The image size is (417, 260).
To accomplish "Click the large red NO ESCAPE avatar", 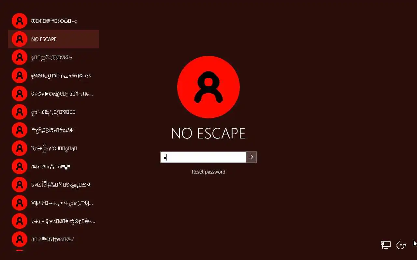I will pyautogui.click(x=208, y=87).
